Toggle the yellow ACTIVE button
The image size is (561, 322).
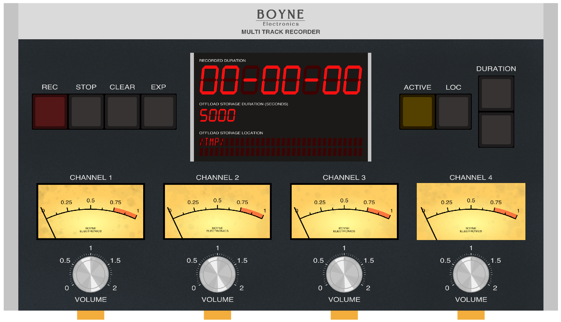[x=417, y=111]
